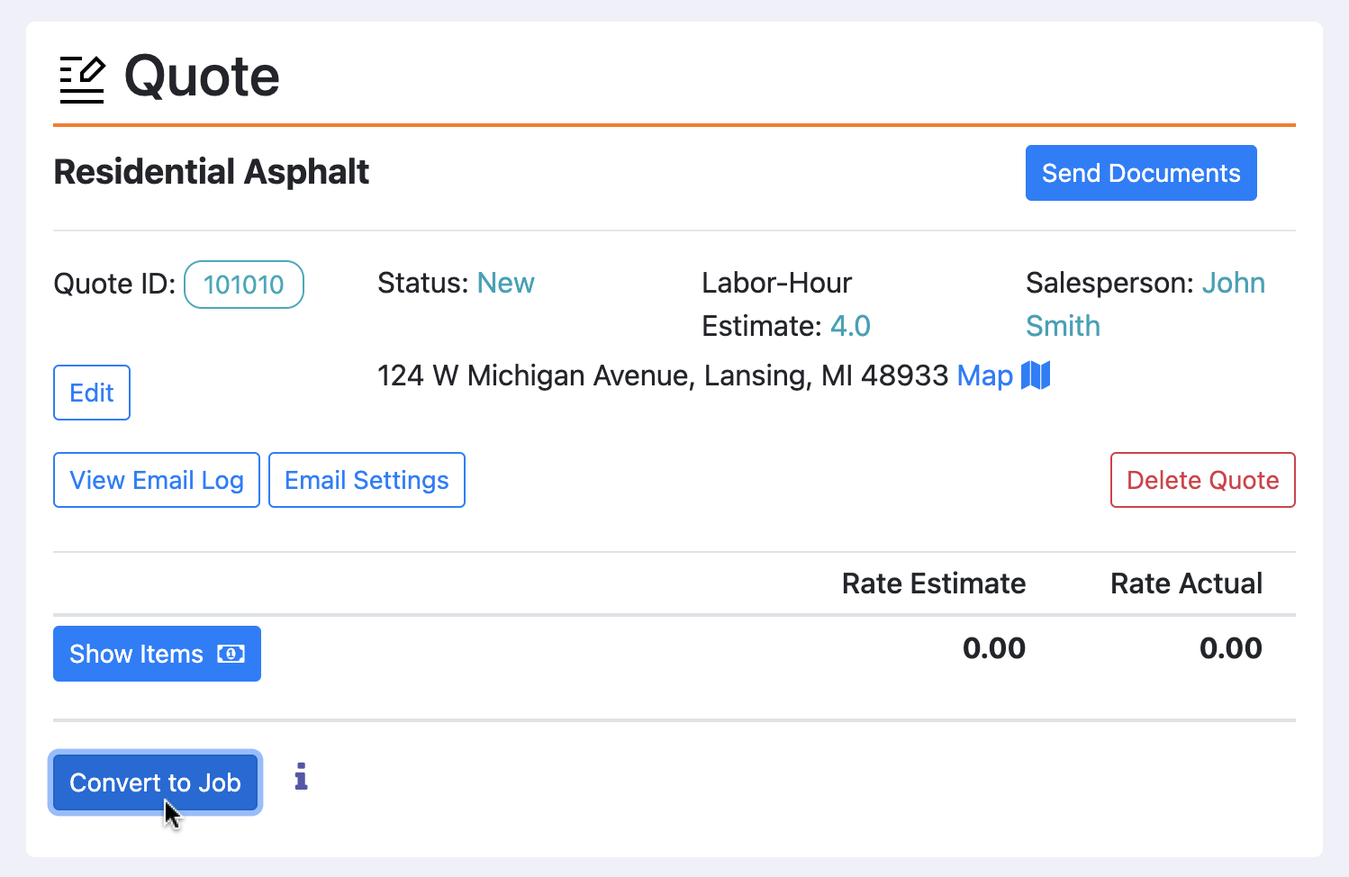Click the 4.0 labor-hour estimate value
Viewport: 1349px width, 877px height.
(x=850, y=326)
